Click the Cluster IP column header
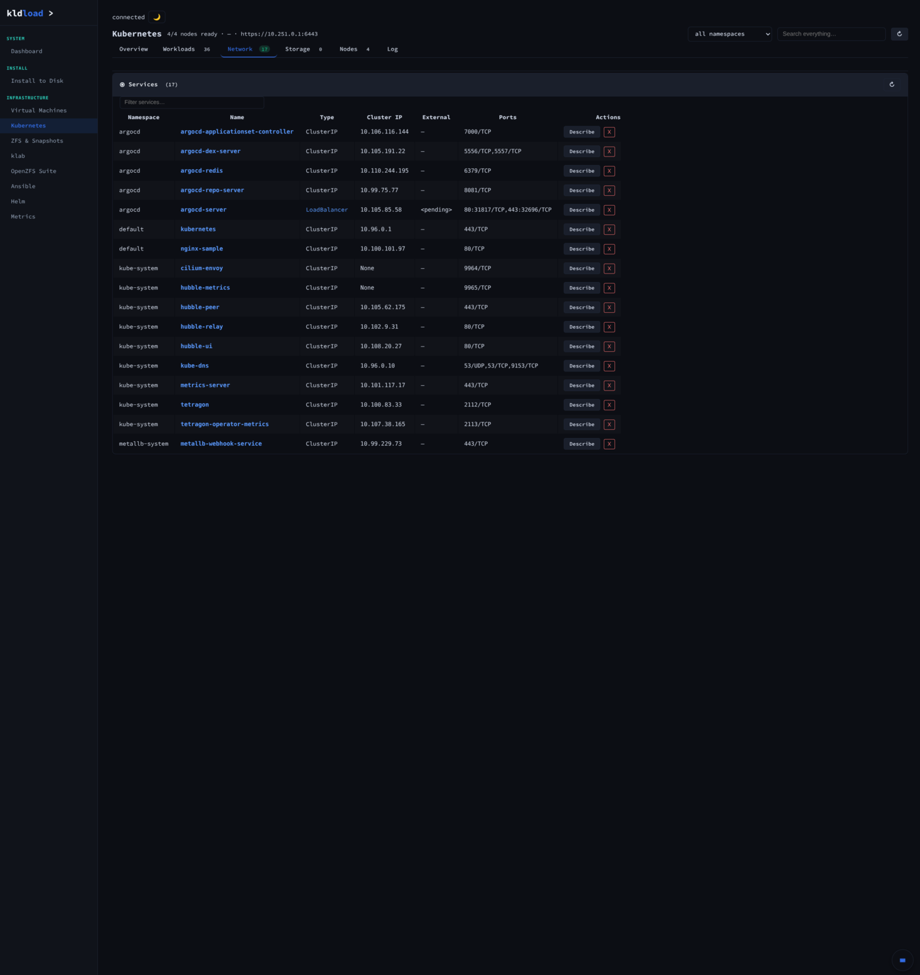 click(384, 117)
